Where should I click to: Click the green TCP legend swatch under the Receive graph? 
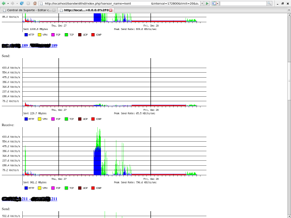[x=66, y=188]
